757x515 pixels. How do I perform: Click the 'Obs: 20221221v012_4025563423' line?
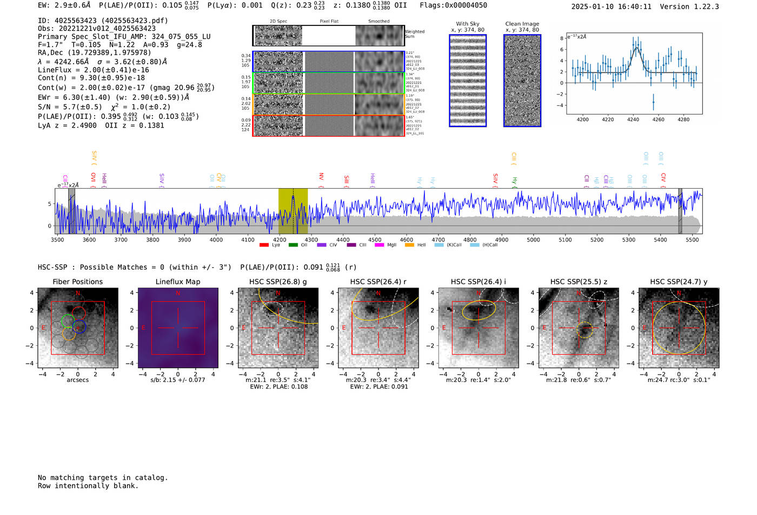[97, 28]
